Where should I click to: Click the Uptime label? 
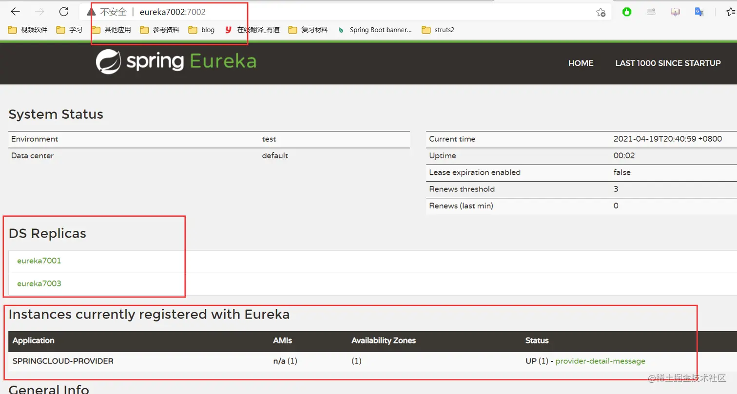[x=443, y=156]
